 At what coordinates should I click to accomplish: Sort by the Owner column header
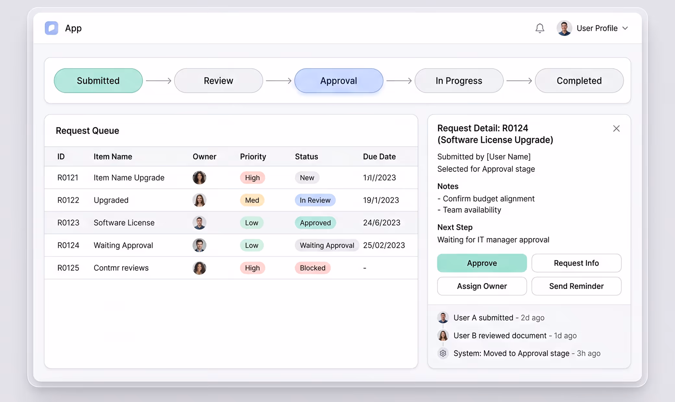tap(204, 157)
